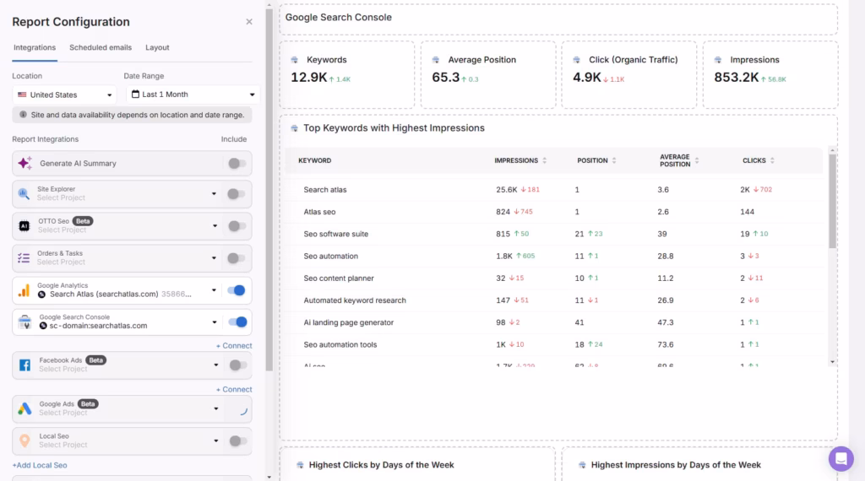Click the Orders & Tasks checklist icon

click(x=24, y=257)
